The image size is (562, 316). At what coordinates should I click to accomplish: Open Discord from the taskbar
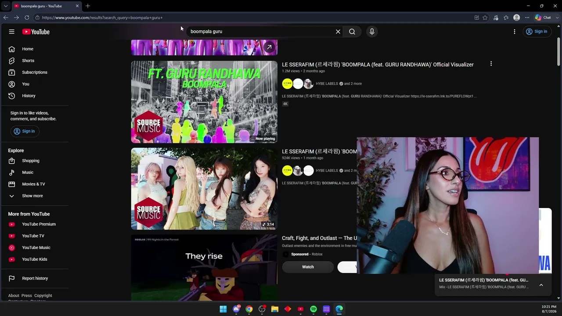click(236, 309)
